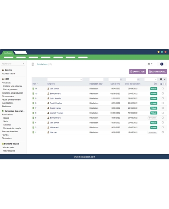Click the Demandes des employés icon in sidebar
Image resolution: width=169 pixels, height=209 pixels.
pos(3,111)
